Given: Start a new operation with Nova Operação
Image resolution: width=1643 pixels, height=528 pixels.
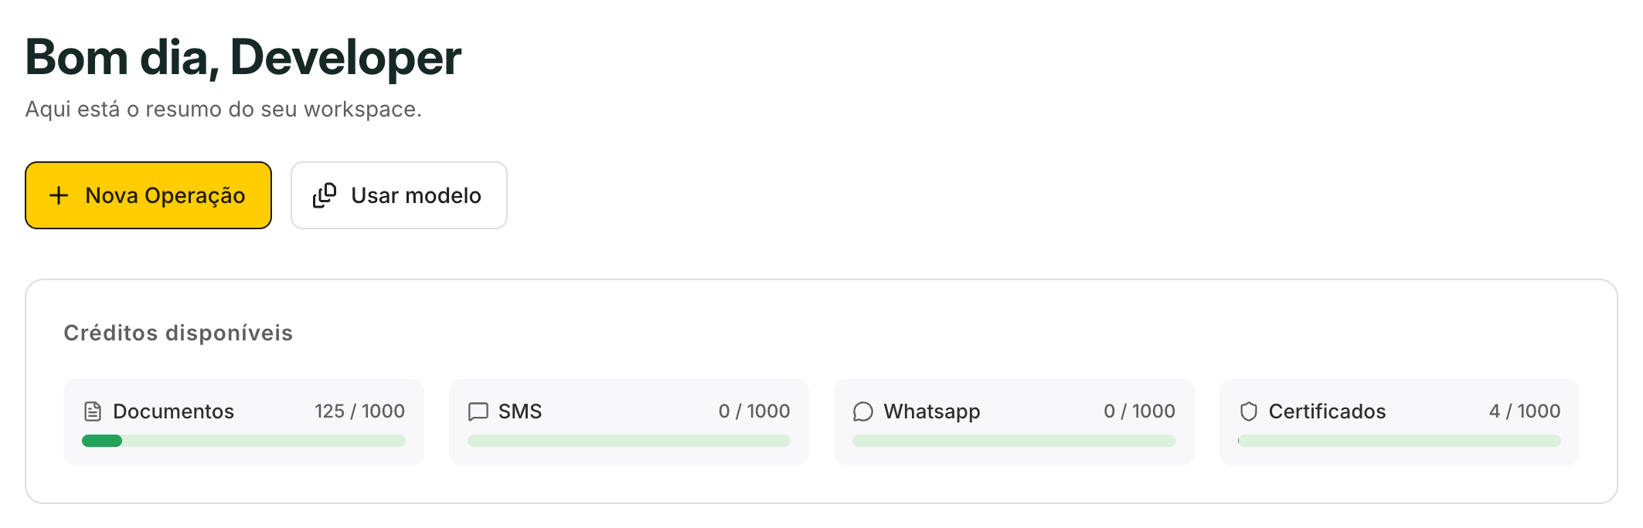Looking at the screenshot, I should pyautogui.click(x=148, y=195).
